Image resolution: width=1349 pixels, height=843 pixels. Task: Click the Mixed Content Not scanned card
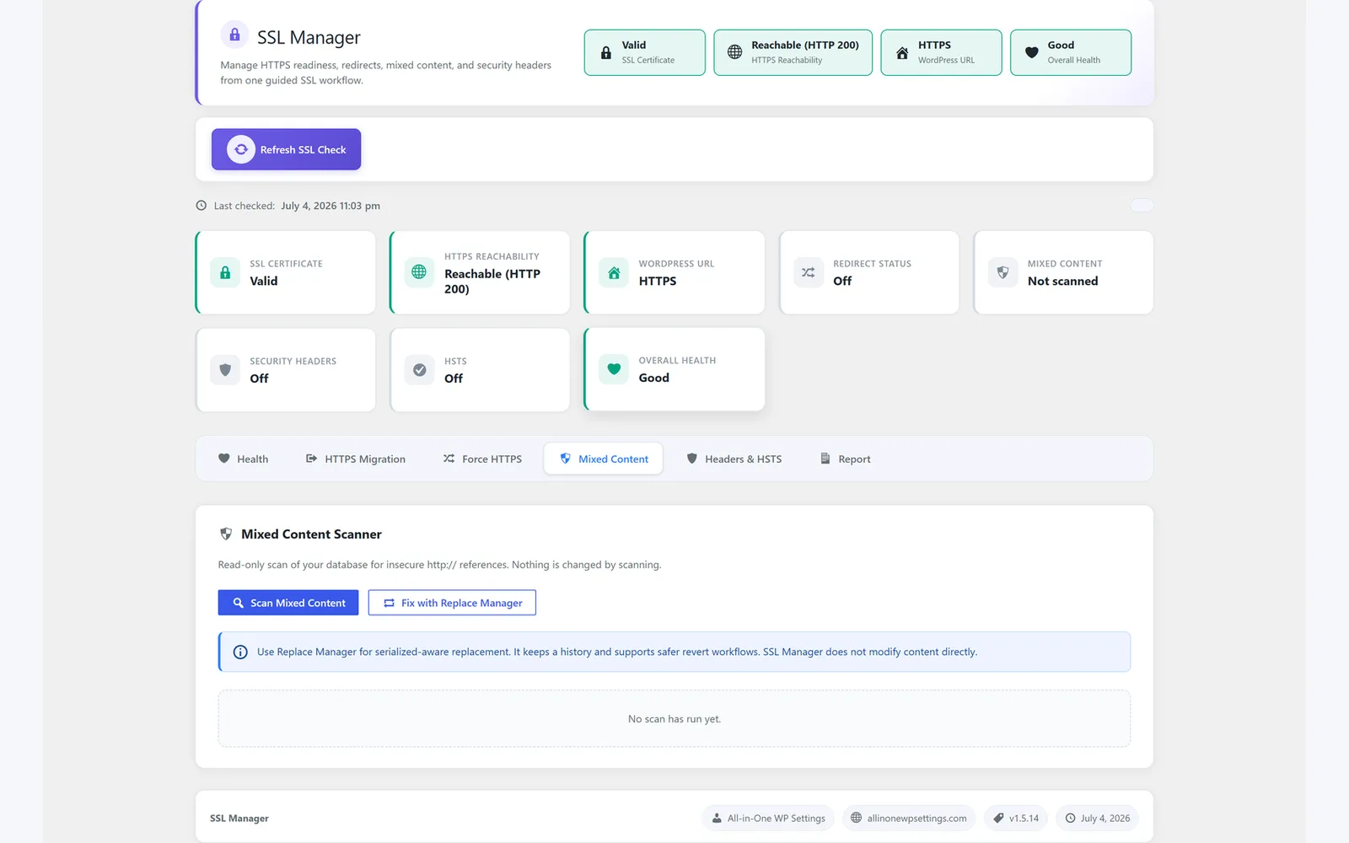pyautogui.click(x=1063, y=272)
